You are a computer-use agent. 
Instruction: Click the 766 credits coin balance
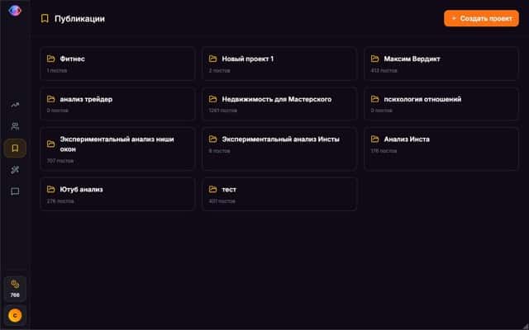[15, 288]
